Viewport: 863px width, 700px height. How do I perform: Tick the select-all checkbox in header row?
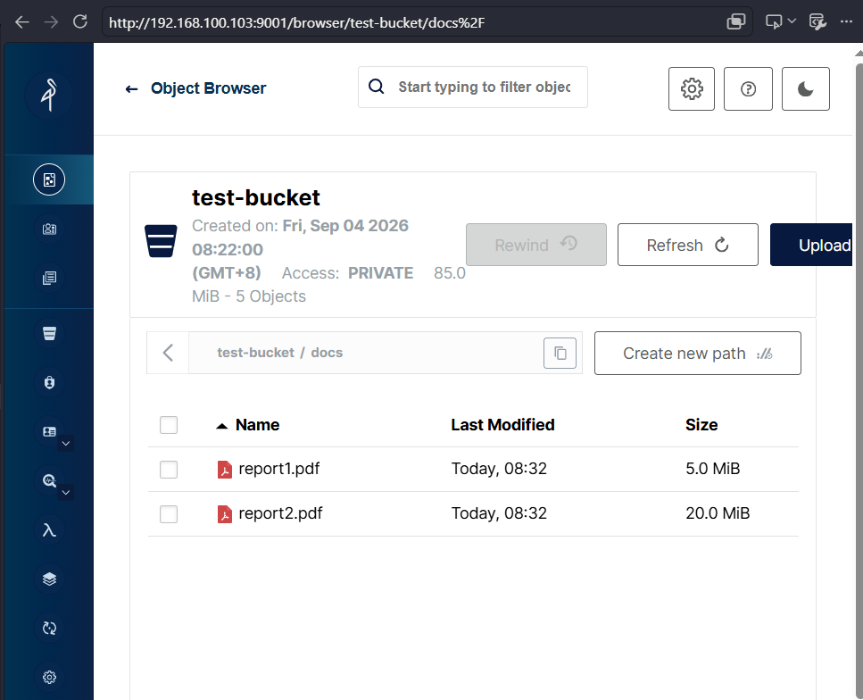pyautogui.click(x=169, y=425)
